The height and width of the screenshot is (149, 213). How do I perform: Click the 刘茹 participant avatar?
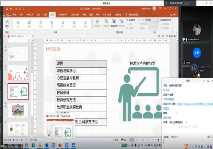coord(197,53)
